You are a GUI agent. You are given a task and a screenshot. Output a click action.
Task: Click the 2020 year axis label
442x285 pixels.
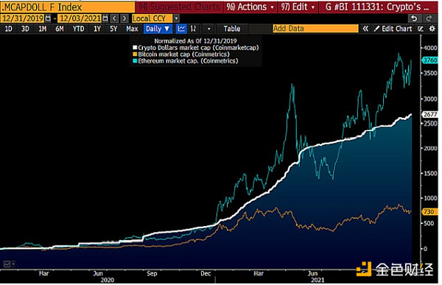tap(108, 280)
